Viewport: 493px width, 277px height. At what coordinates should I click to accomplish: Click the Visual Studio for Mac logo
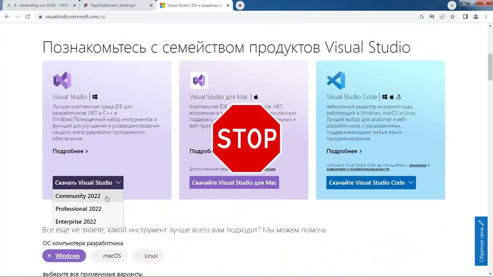coord(199,80)
